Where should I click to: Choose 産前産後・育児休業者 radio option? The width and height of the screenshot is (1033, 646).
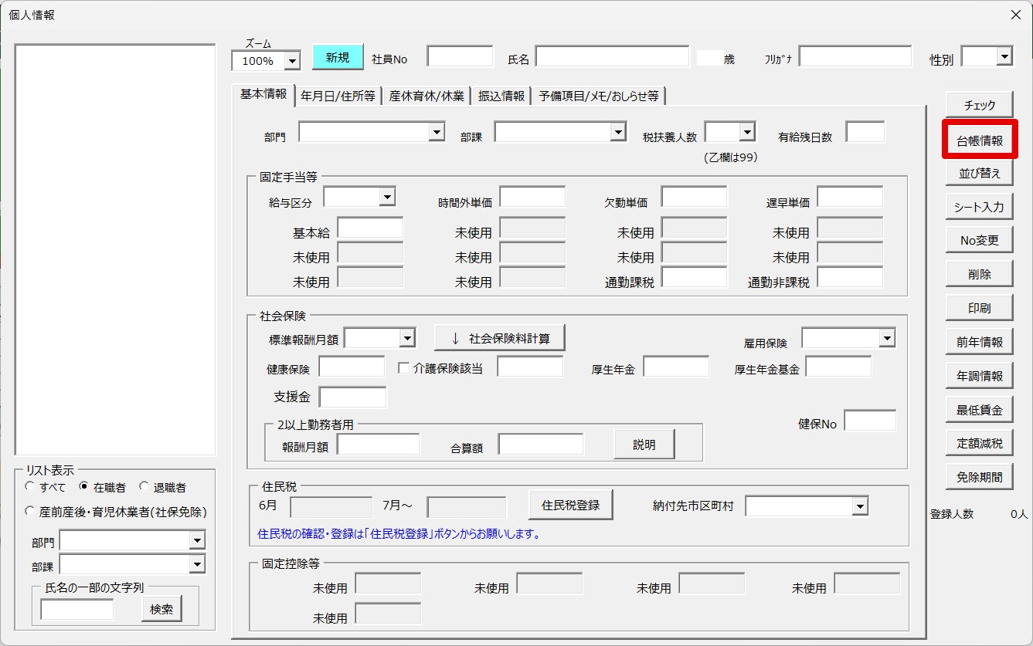(30, 511)
